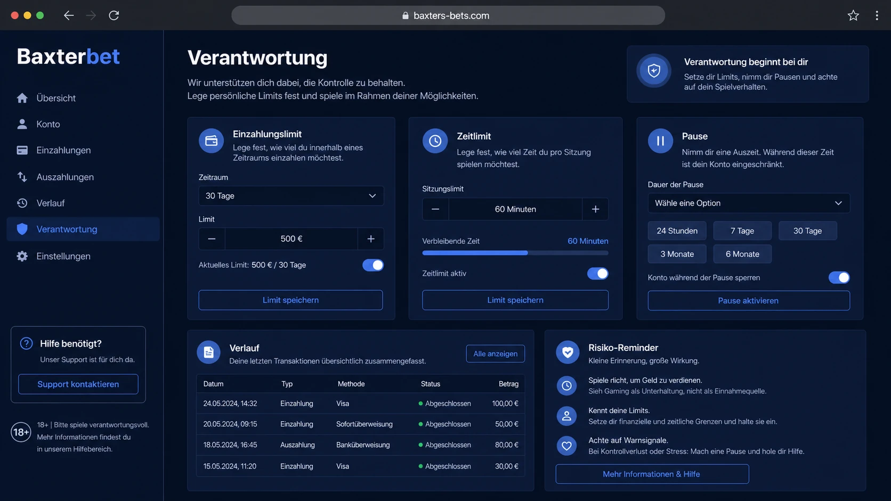Click heart icon next to 'Achte auf Warnsignale'
This screenshot has height=501, width=891.
566,446
